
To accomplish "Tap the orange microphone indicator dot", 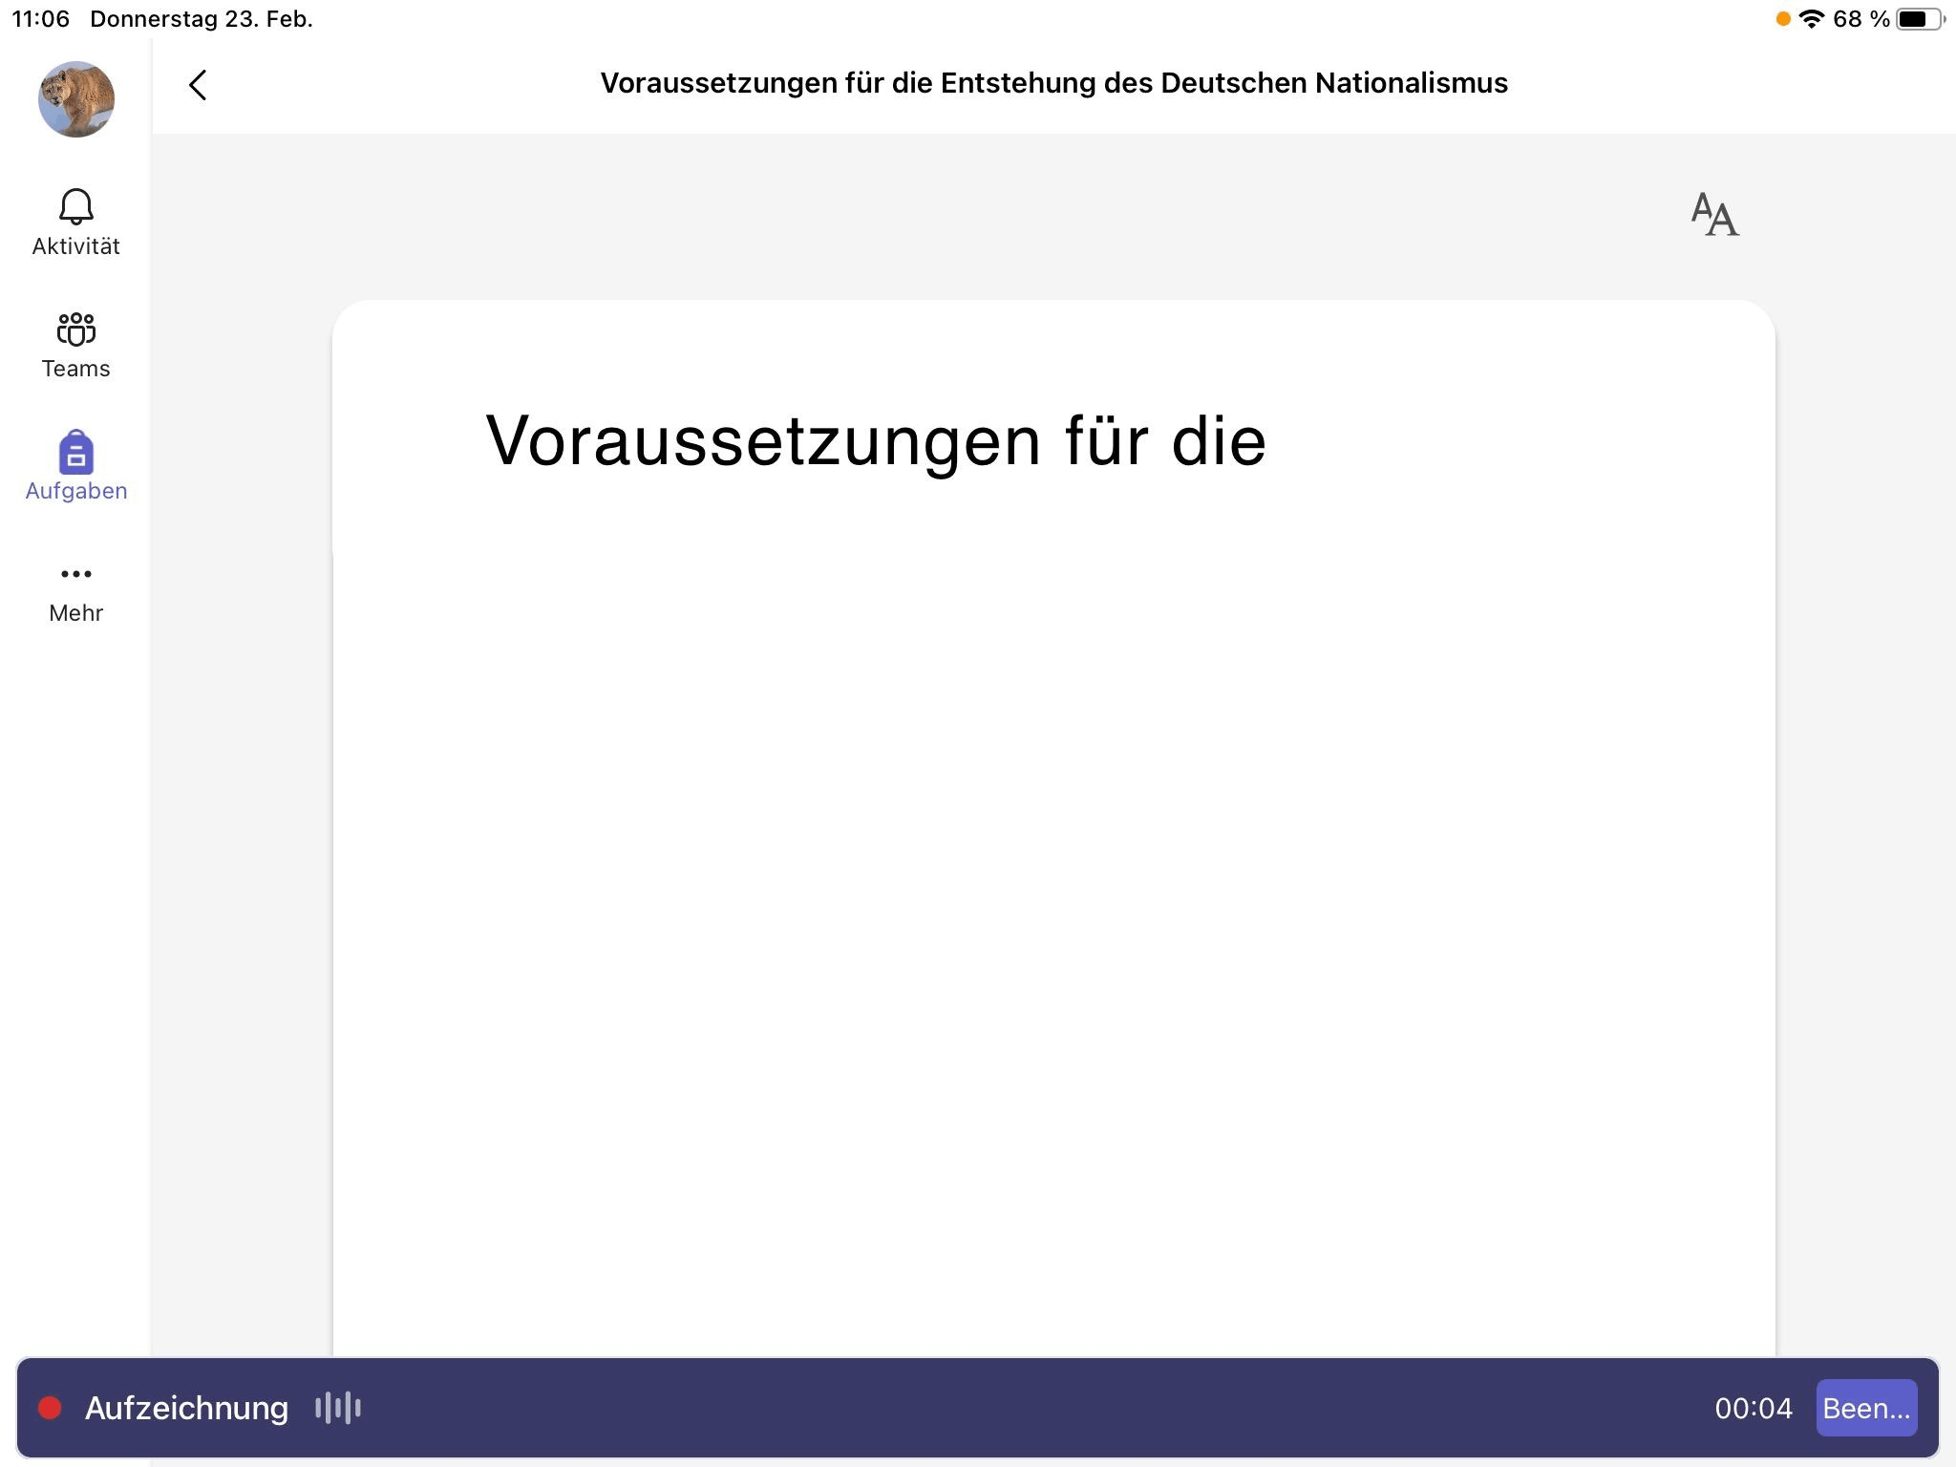I will (x=1782, y=19).
